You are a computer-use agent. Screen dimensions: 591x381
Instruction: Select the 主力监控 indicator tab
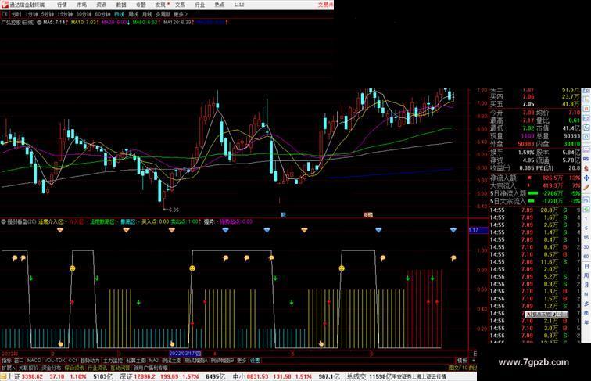click(x=113, y=361)
